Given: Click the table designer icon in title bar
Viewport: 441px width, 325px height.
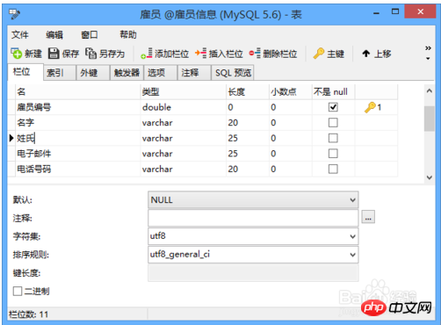Looking at the screenshot, I should (14, 13).
